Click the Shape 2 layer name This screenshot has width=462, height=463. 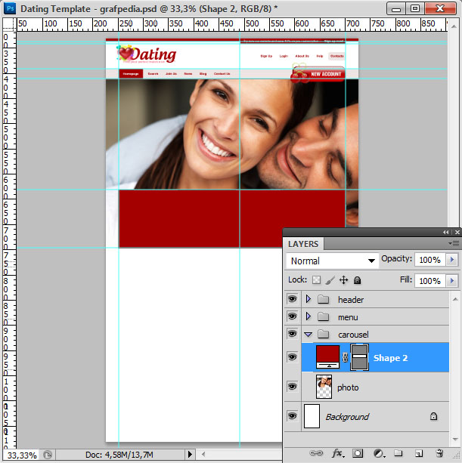(x=390, y=358)
